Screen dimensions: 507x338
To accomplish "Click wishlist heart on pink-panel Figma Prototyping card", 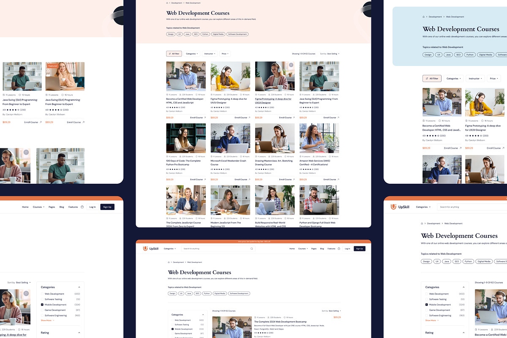I will pyautogui.click(x=291, y=65).
